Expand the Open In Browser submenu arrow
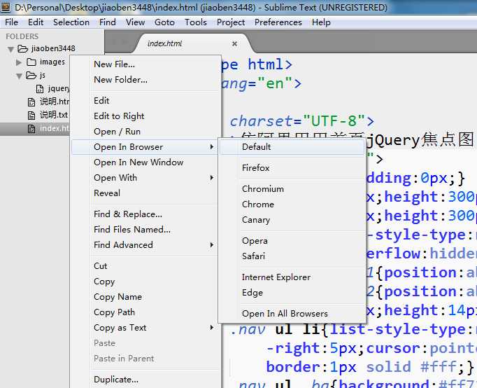477x388 pixels. pos(212,147)
